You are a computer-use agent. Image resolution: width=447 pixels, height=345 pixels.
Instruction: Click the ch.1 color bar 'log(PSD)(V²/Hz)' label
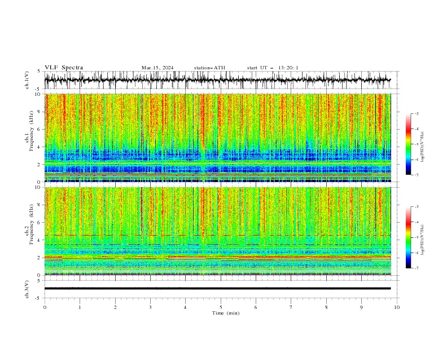[x=423, y=147]
